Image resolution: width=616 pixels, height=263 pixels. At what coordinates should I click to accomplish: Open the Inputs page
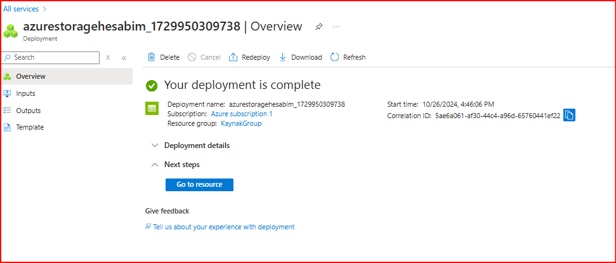[x=25, y=93]
